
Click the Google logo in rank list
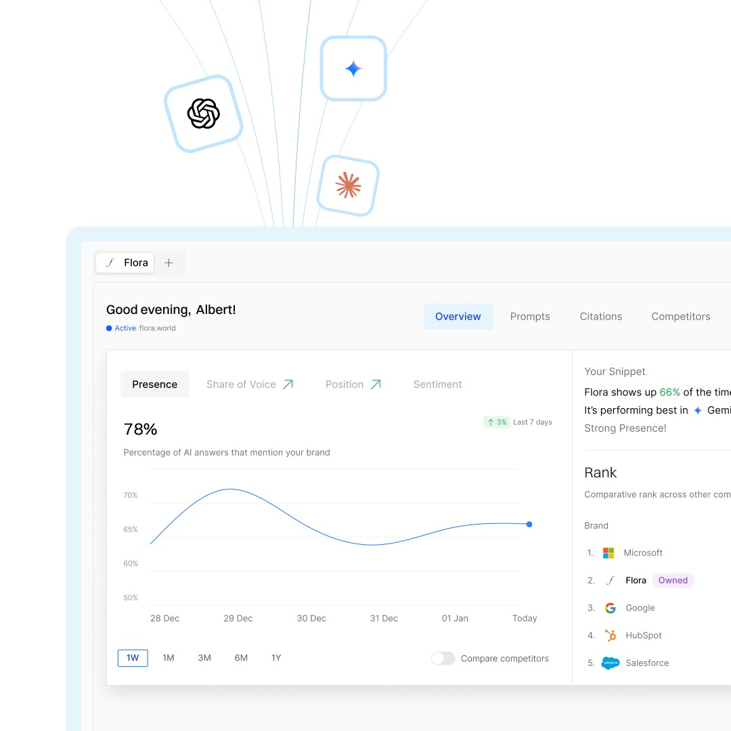coord(611,608)
